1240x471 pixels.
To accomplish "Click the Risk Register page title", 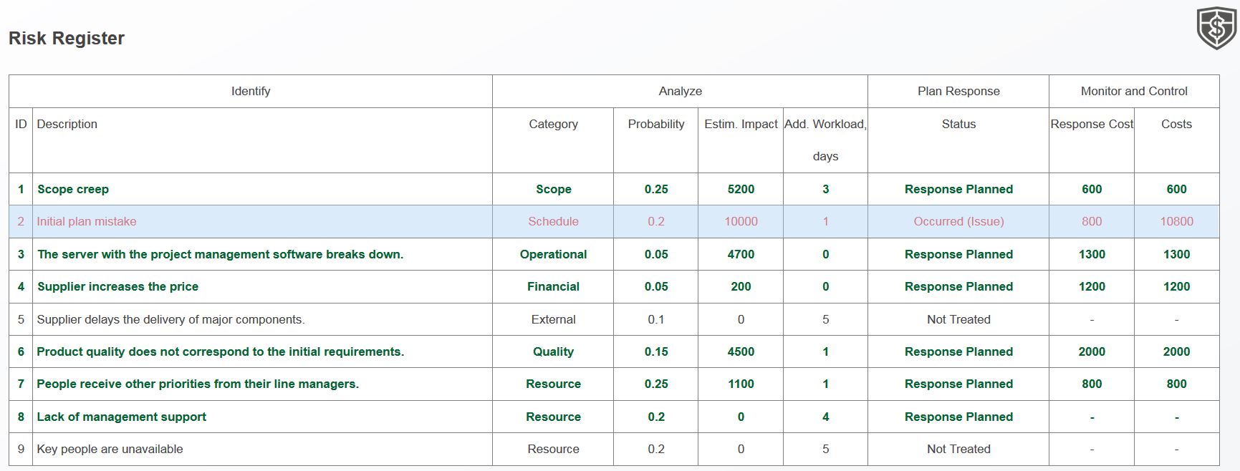I will pos(67,38).
